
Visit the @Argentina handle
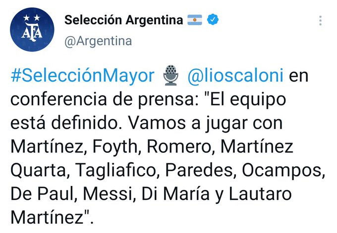click(x=98, y=41)
